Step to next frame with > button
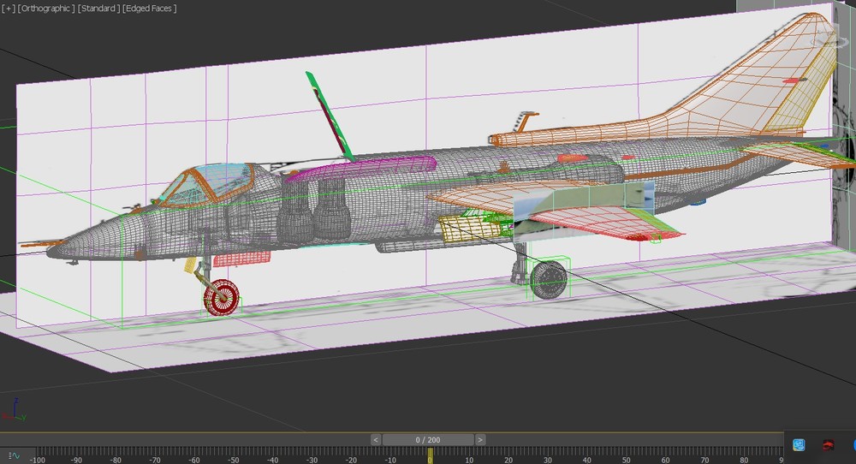This screenshot has width=856, height=464. pos(480,439)
